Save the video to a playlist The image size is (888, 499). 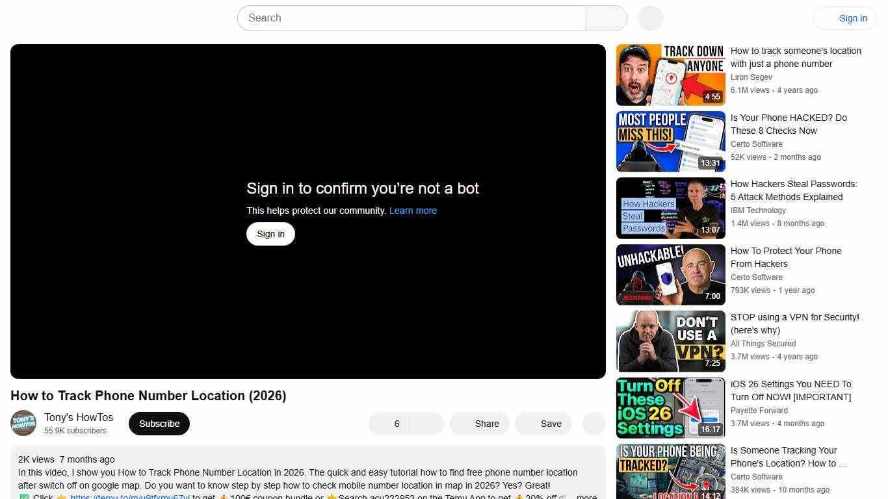pos(543,423)
